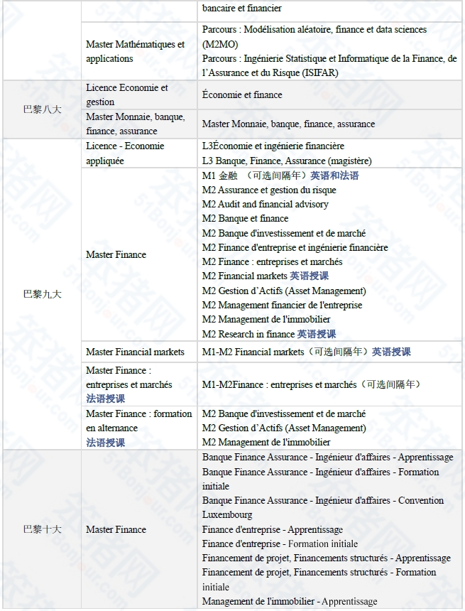Image resolution: width=465 pixels, height=611 pixels.
Task: Click 'Parcours : Modélisation aléatoire, finance et data sciences'
Action: pos(314,37)
